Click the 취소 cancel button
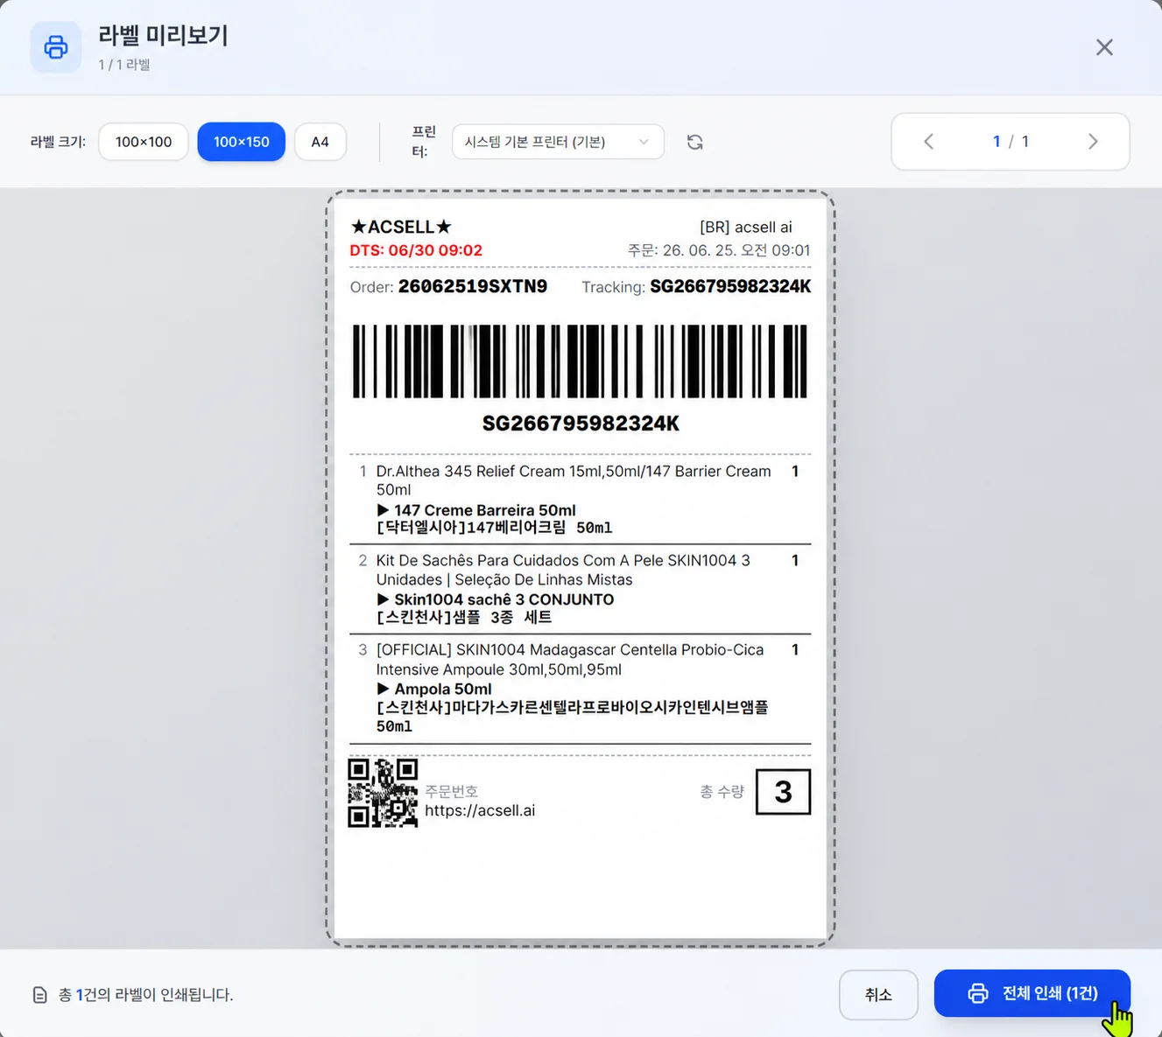1162x1037 pixels. pos(878,994)
